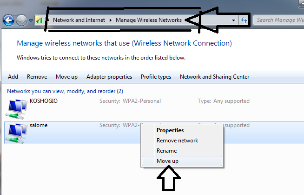This screenshot has width=304, height=195.
Task: Open the arrow after Network and Internet
Action: click(x=111, y=20)
